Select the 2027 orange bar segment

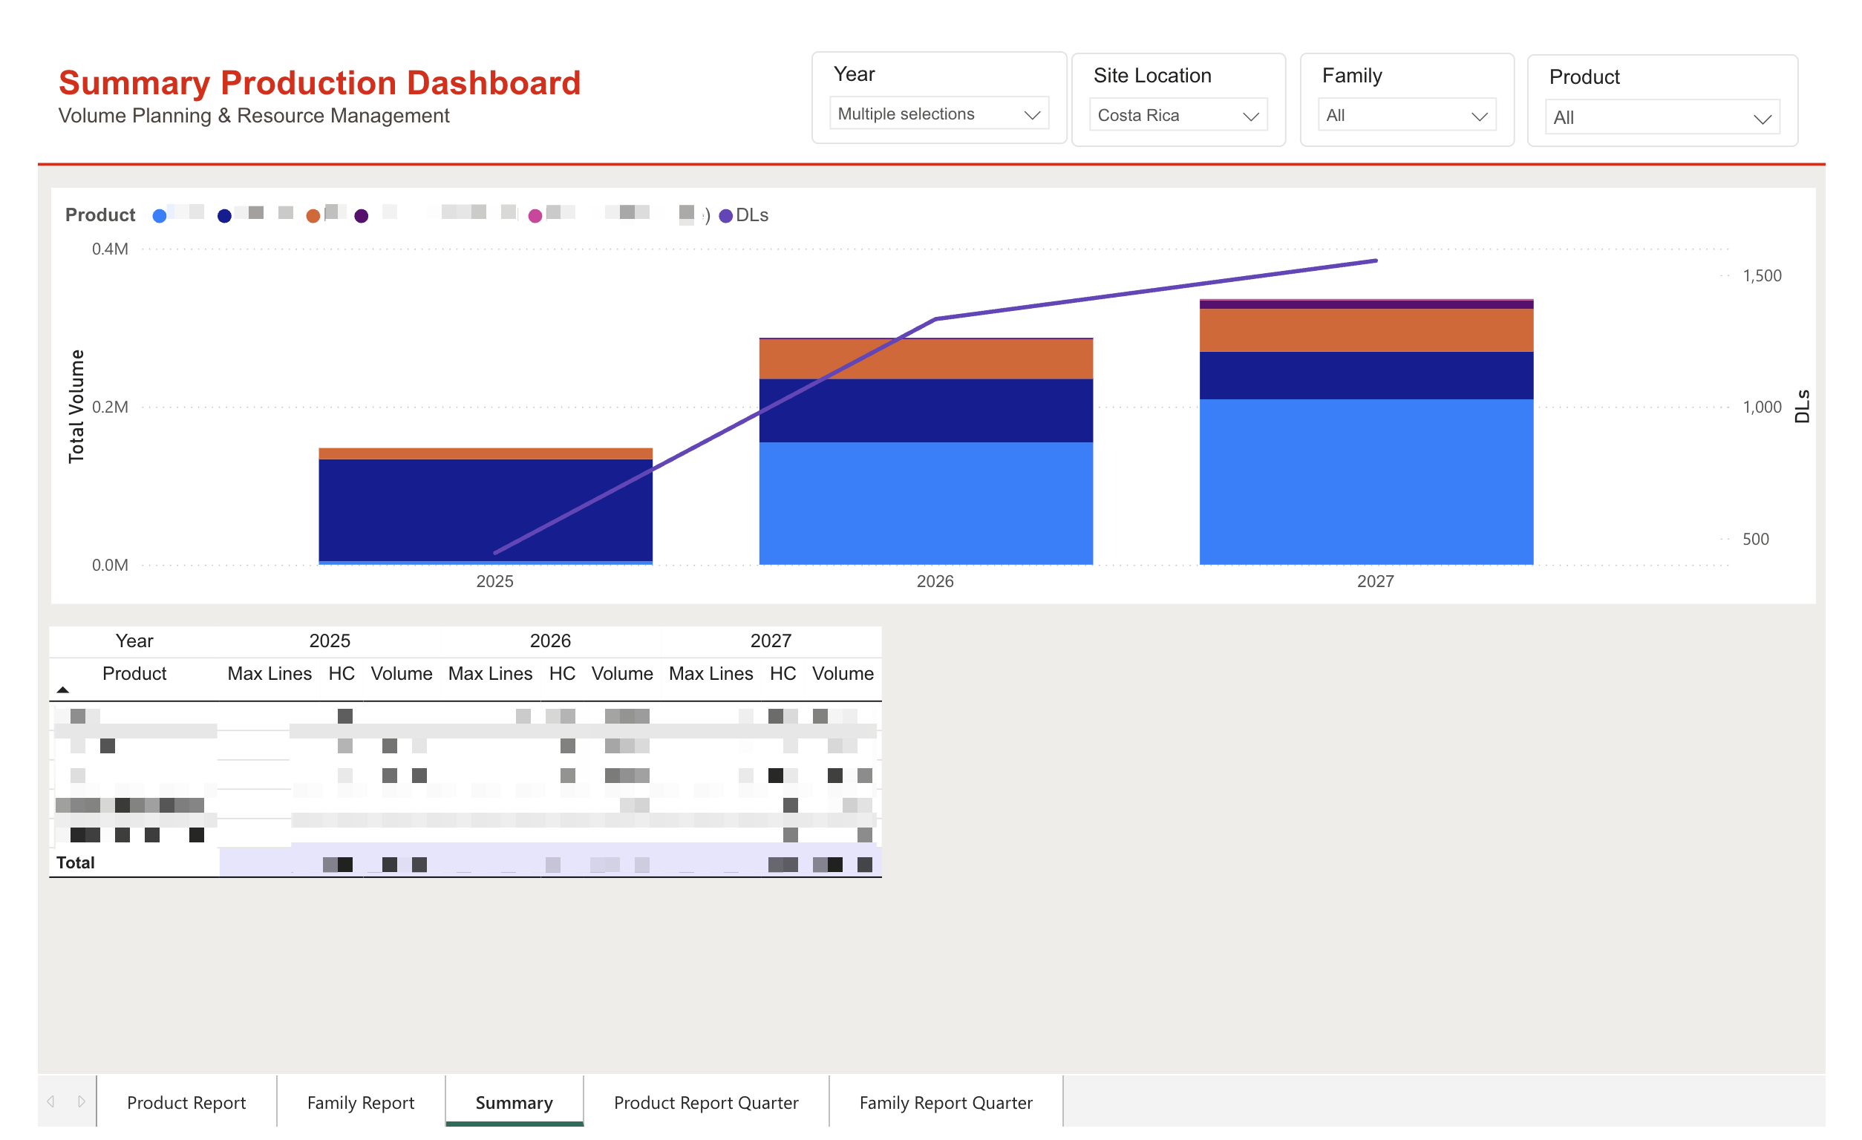[1366, 330]
